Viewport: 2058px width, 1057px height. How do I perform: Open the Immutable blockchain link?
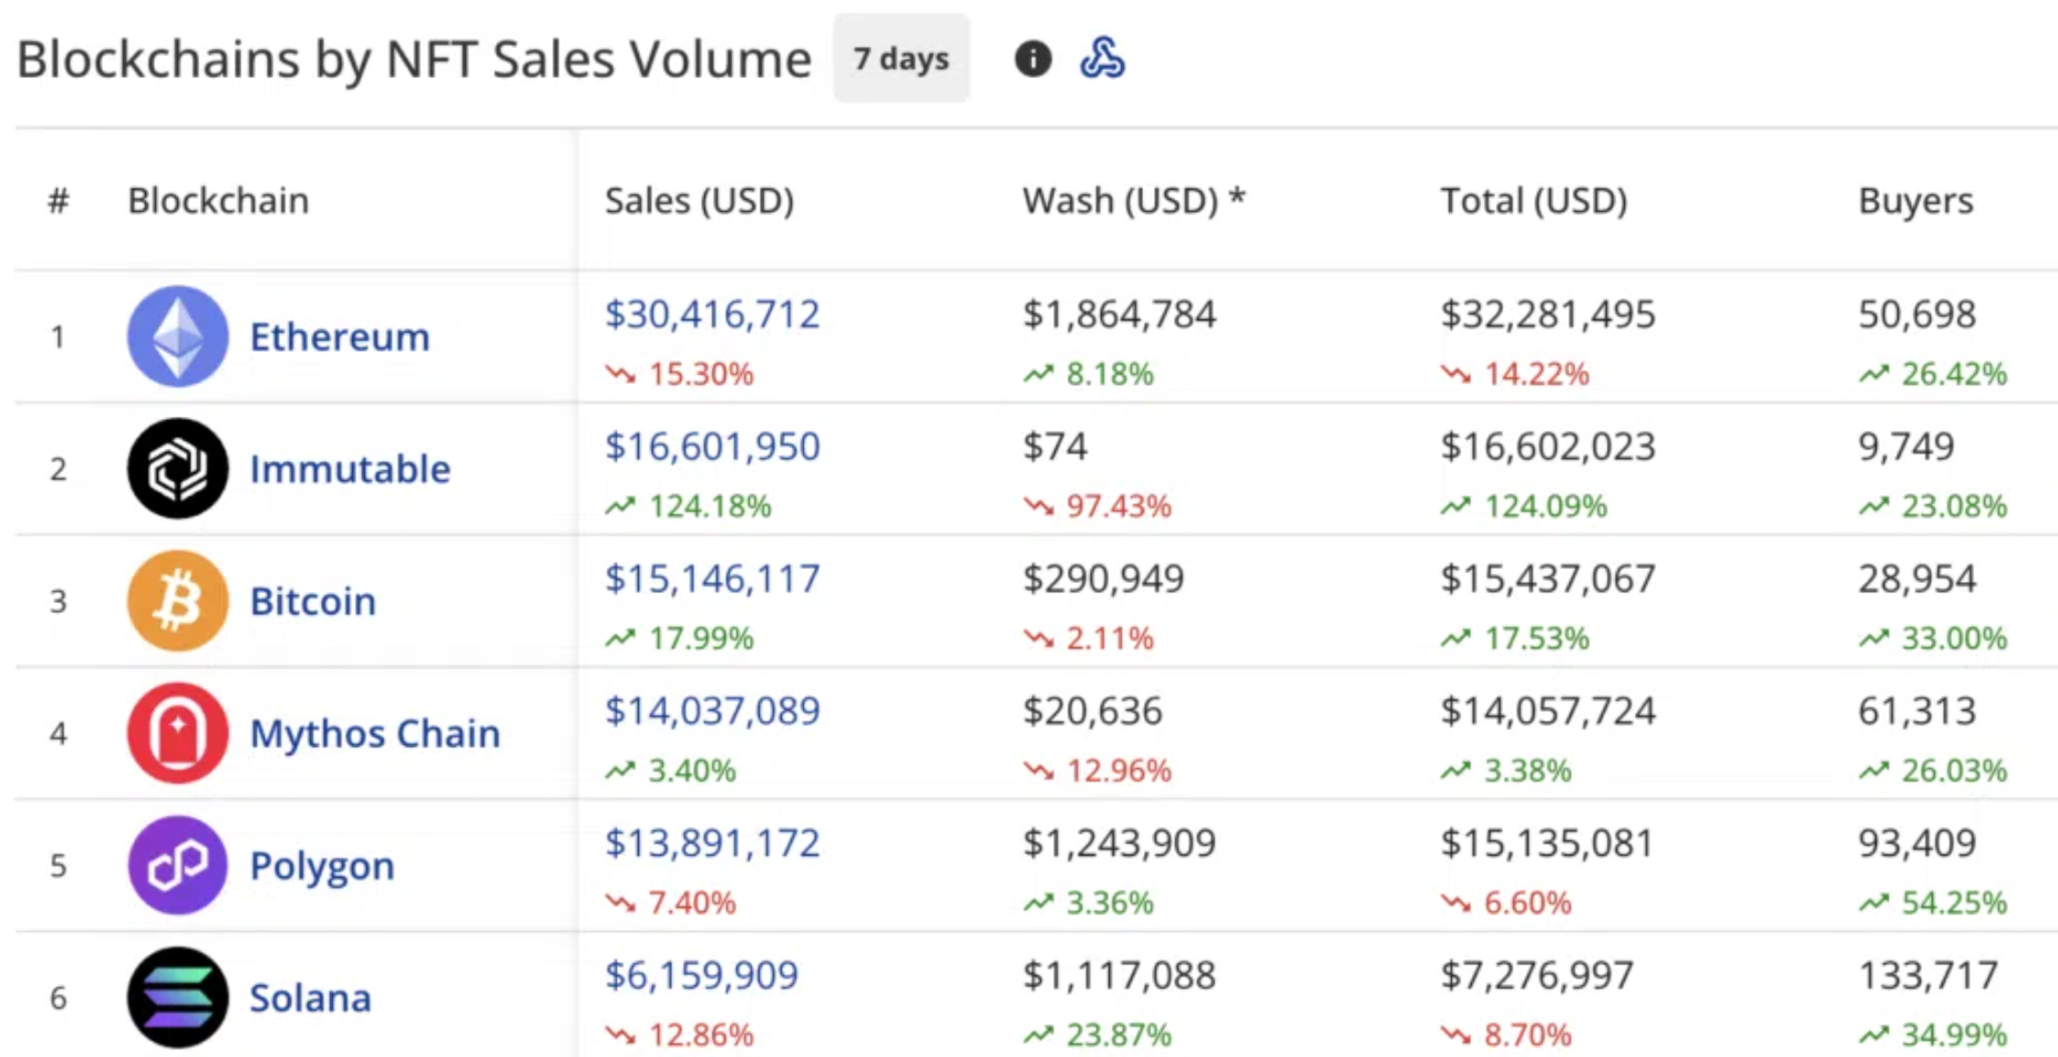click(x=350, y=469)
